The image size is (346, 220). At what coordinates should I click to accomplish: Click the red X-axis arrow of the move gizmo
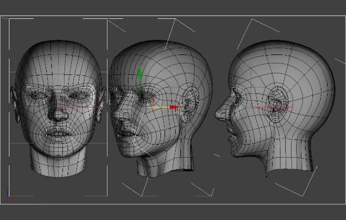pos(176,107)
